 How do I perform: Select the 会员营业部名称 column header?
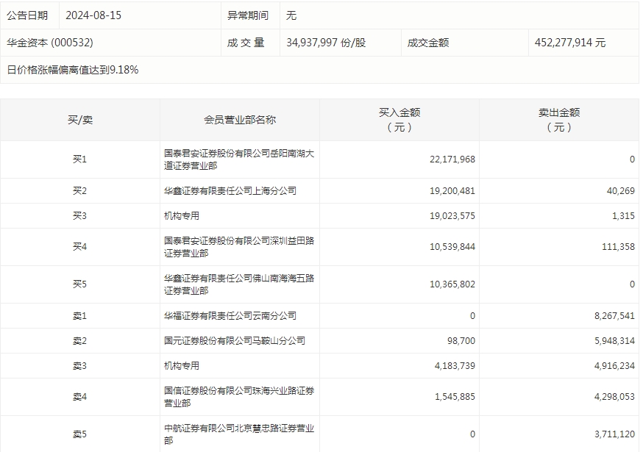pos(240,120)
